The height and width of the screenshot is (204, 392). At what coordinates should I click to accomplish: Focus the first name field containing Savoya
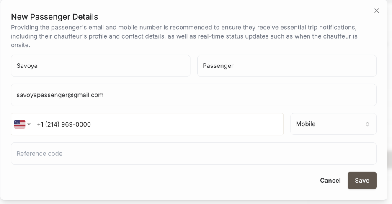(x=101, y=66)
